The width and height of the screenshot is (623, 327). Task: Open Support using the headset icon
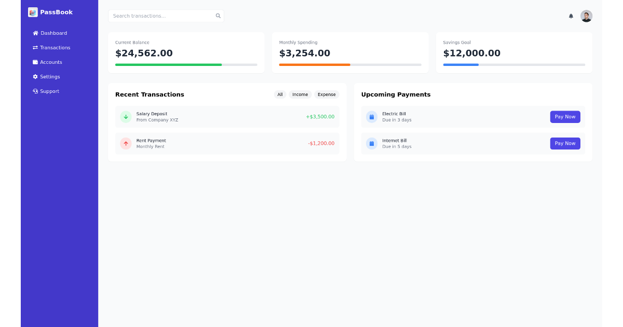pyautogui.click(x=35, y=91)
